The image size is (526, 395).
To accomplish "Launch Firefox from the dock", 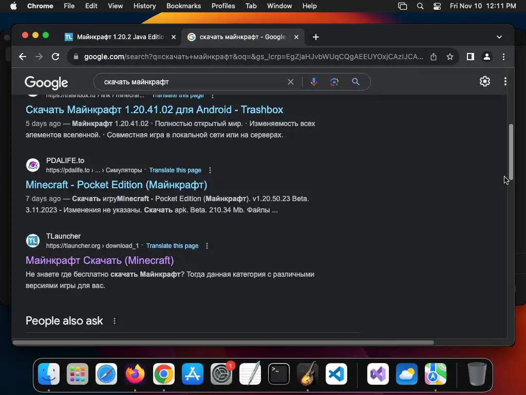I will pyautogui.click(x=135, y=374).
